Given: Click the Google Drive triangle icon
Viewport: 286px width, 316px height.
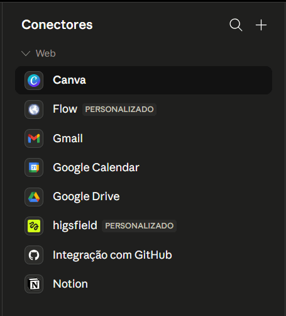Looking at the screenshot, I should click(34, 197).
